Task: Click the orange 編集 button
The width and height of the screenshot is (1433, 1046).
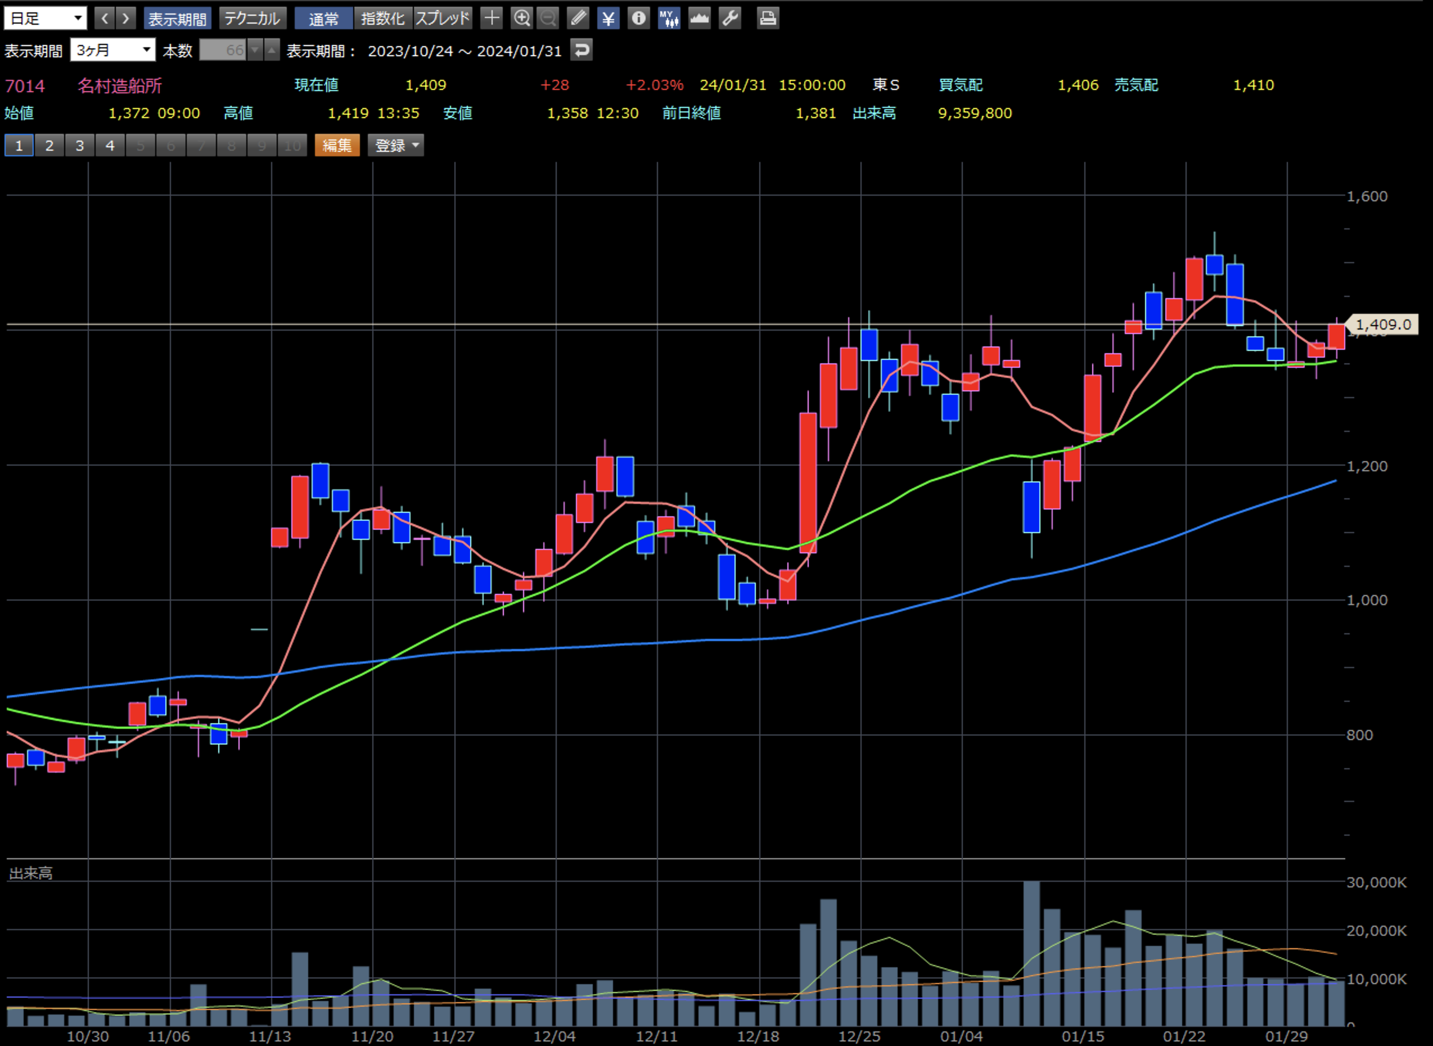Action: [x=337, y=146]
